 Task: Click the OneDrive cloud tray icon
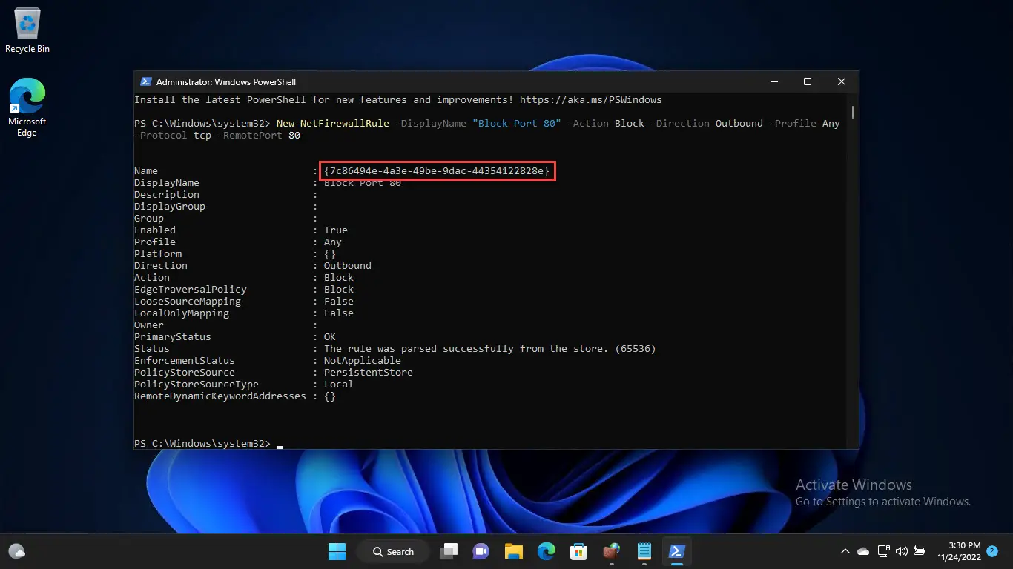[863, 551]
